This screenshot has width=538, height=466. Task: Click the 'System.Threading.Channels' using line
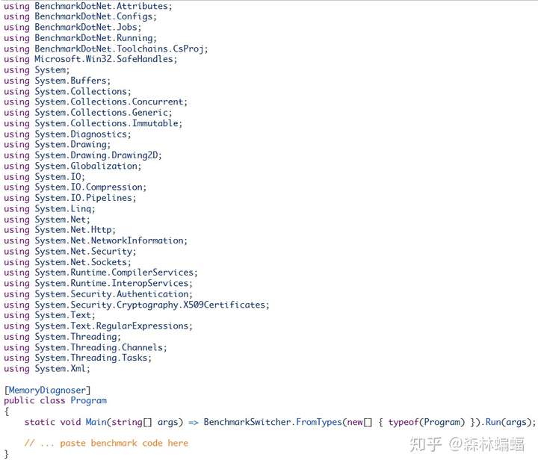[85, 348]
